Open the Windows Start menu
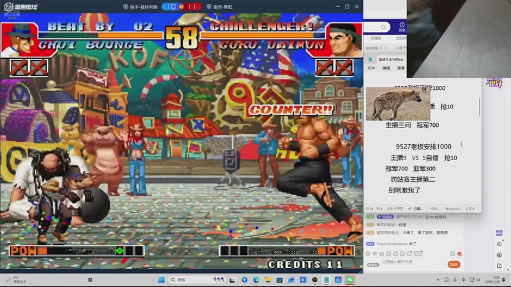 point(162,280)
